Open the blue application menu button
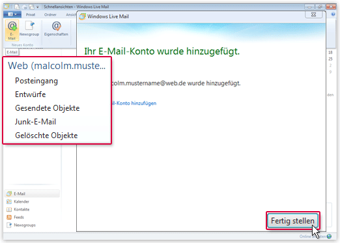Screen dimensions: 340x243 click(12, 14)
